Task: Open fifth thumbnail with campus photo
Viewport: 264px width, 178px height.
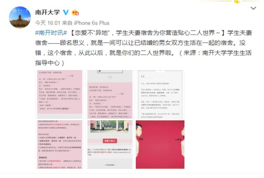Action: (110, 144)
